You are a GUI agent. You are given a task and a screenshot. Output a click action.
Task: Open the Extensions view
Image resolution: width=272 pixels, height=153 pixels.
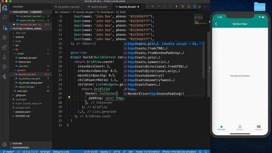click(x=5, y=47)
